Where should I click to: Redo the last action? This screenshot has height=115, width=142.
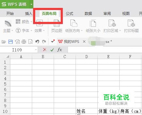[44, 42]
